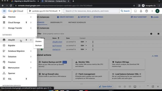Click the Storage Transfer icon
This screenshot has height=91, width=162.
tap(4, 28)
